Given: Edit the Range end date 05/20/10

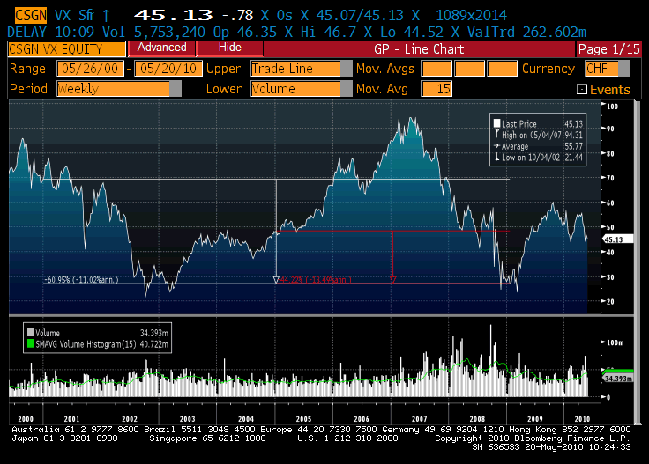Looking at the screenshot, I should click(x=168, y=69).
